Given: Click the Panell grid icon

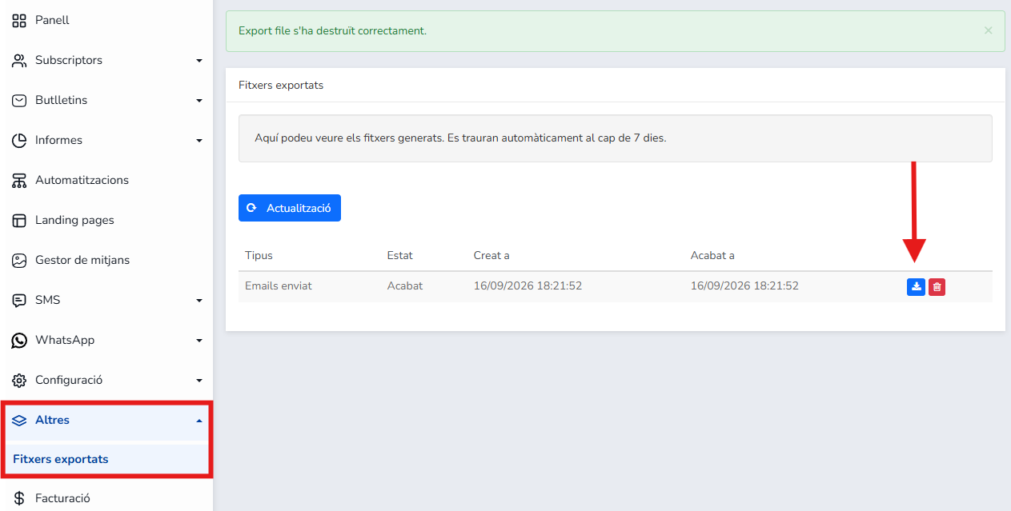Looking at the screenshot, I should (19, 20).
